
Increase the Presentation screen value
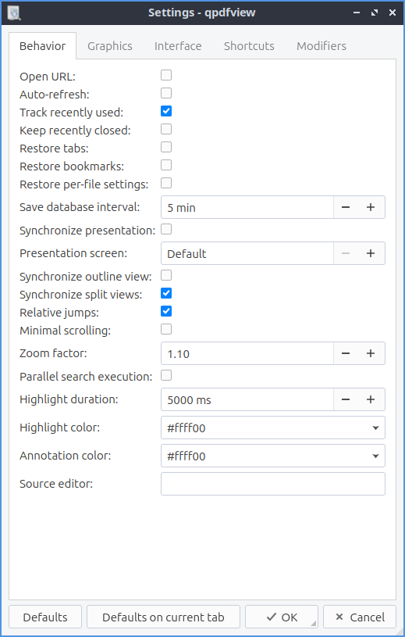pyautogui.click(x=371, y=253)
